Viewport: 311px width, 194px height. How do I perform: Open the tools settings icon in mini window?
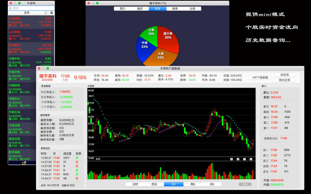(52, 13)
